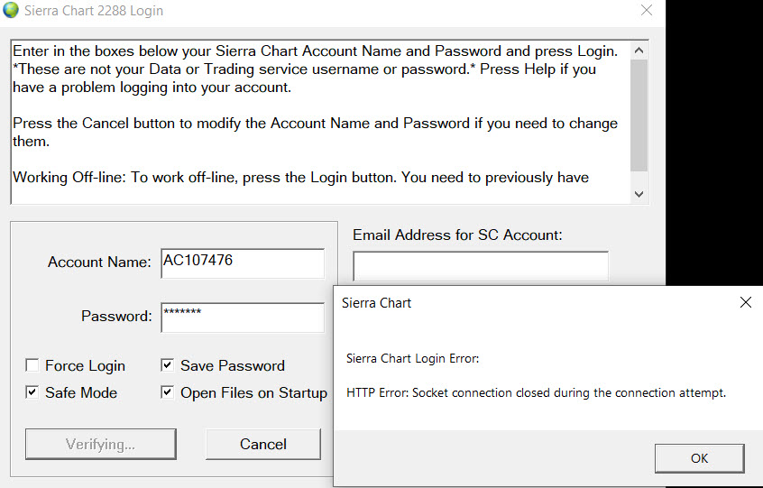Select the Email Address for SC Account field
Viewport: 763px width, 488px height.
click(480, 266)
